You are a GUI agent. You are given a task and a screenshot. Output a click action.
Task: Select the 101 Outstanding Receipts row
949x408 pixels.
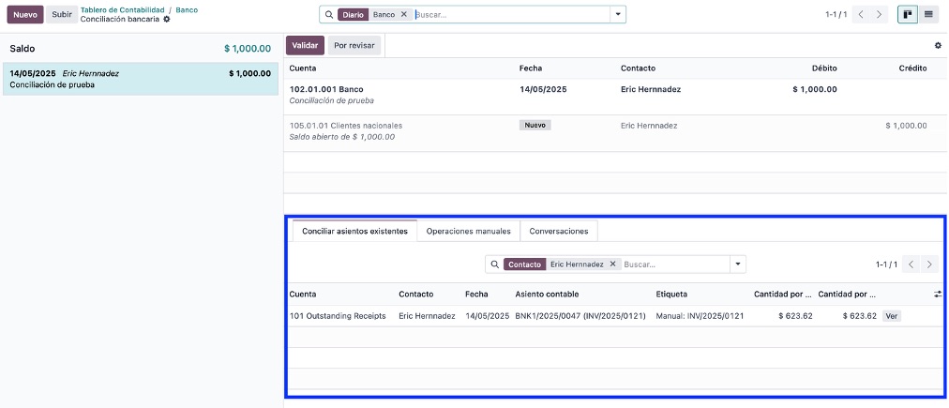(614, 316)
